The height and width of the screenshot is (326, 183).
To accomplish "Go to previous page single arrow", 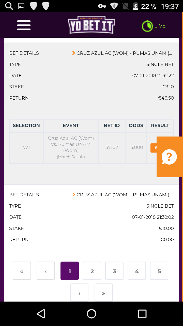I will (46, 271).
